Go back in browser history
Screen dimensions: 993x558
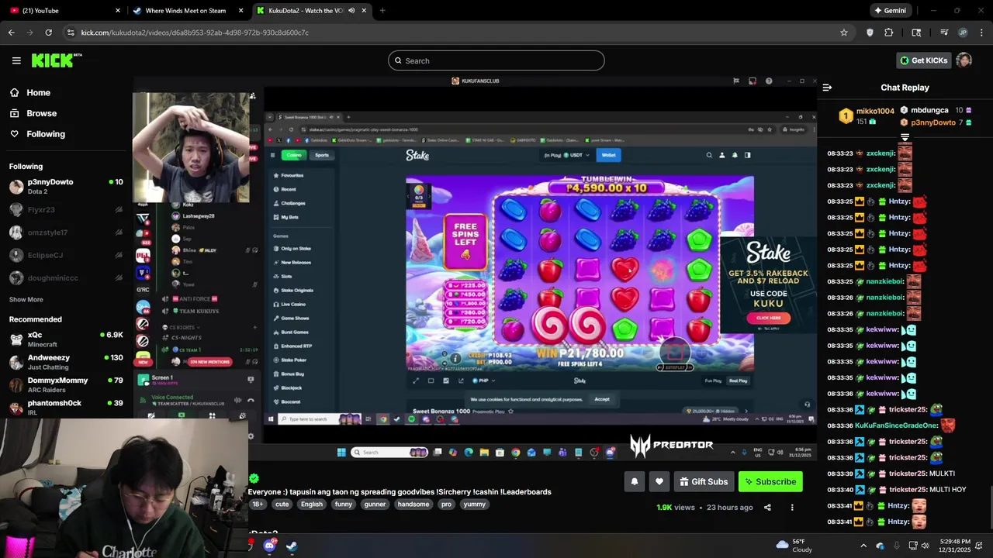[11, 33]
